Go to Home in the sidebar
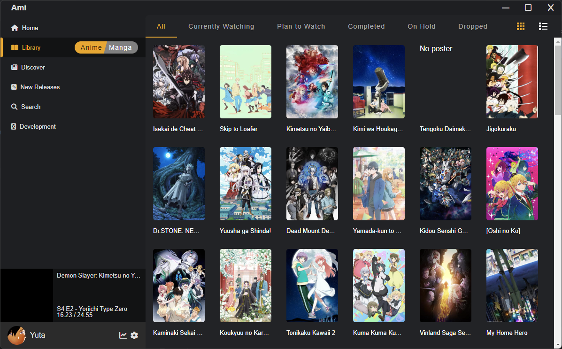Viewport: 562px width, 349px height. [x=30, y=28]
